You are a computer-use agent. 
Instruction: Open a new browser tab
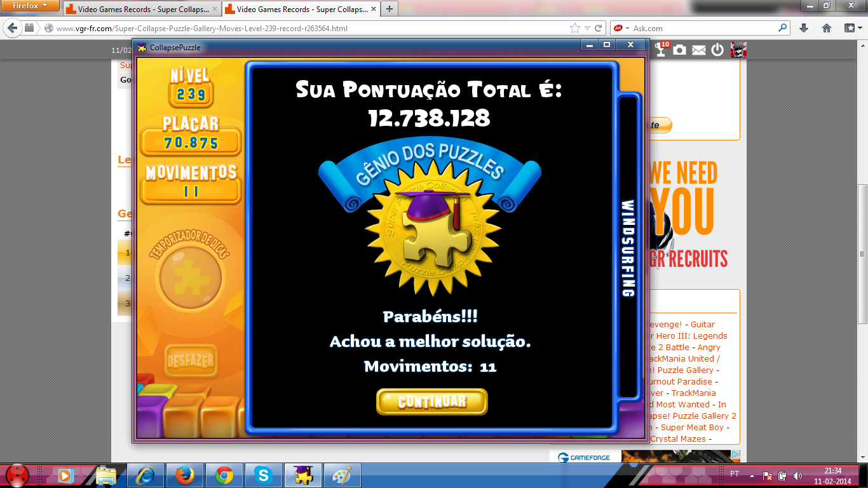(389, 9)
